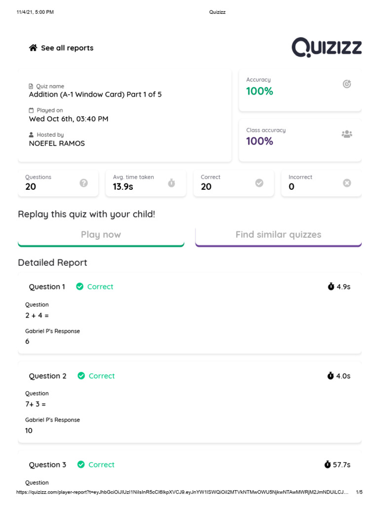379x505 pixels.
Task: Click the class accuracy group icon
Action: 347,134
